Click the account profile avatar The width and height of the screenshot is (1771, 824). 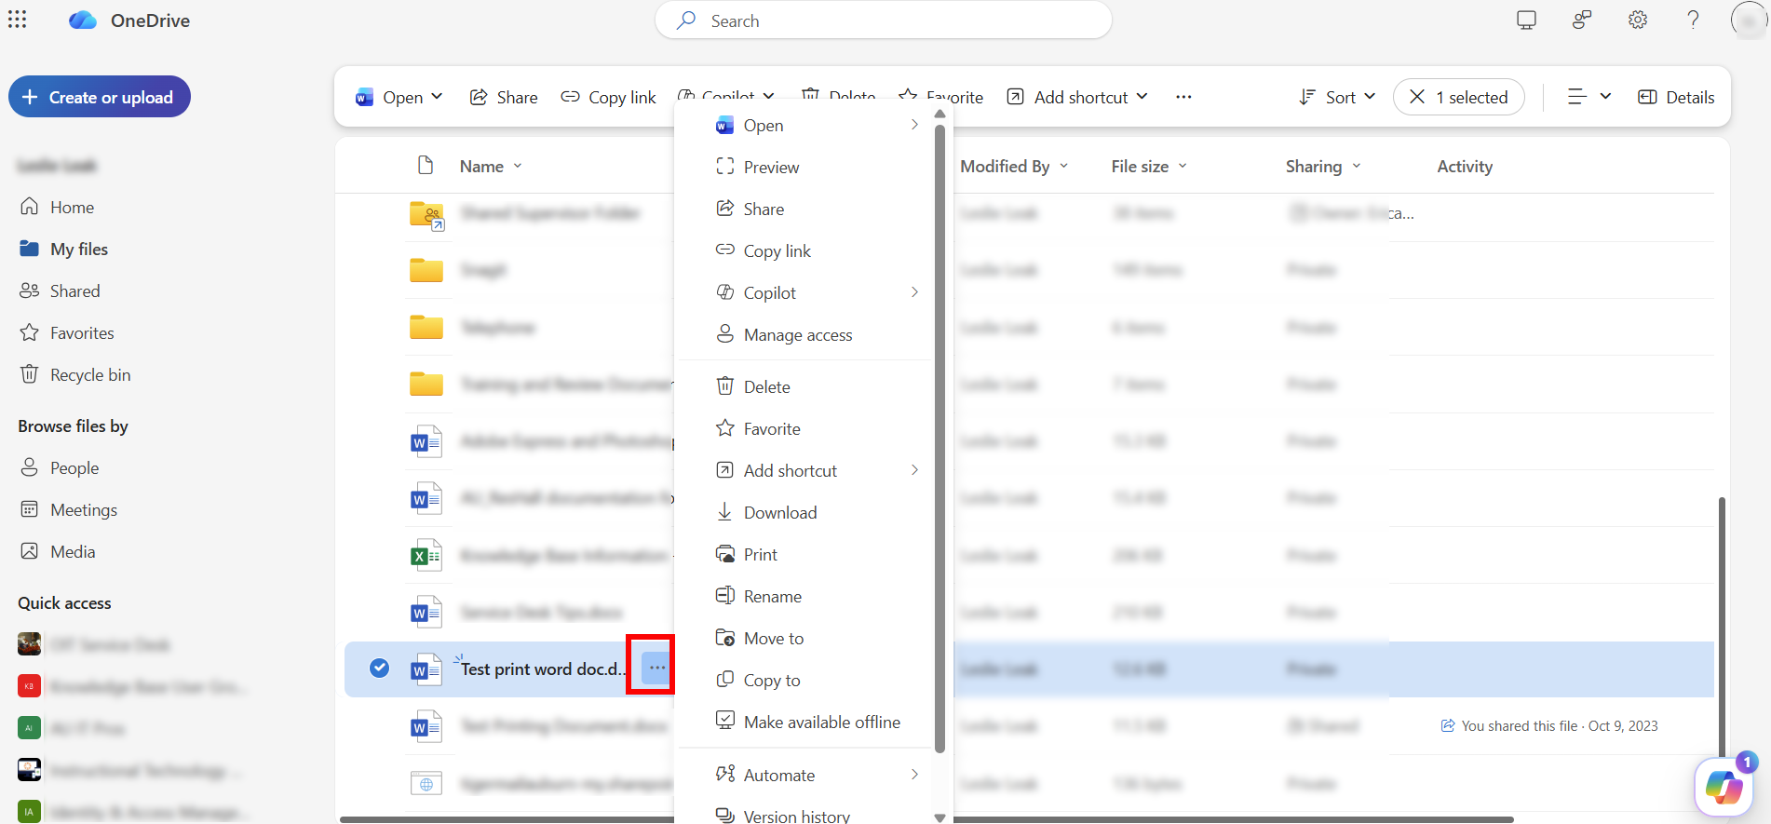1749,20
